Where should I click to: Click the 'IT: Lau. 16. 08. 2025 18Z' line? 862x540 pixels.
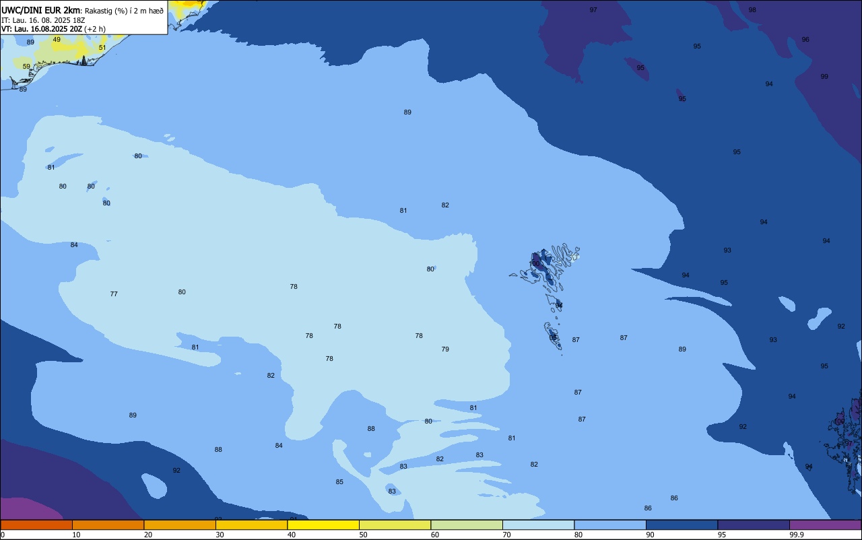[43, 20]
